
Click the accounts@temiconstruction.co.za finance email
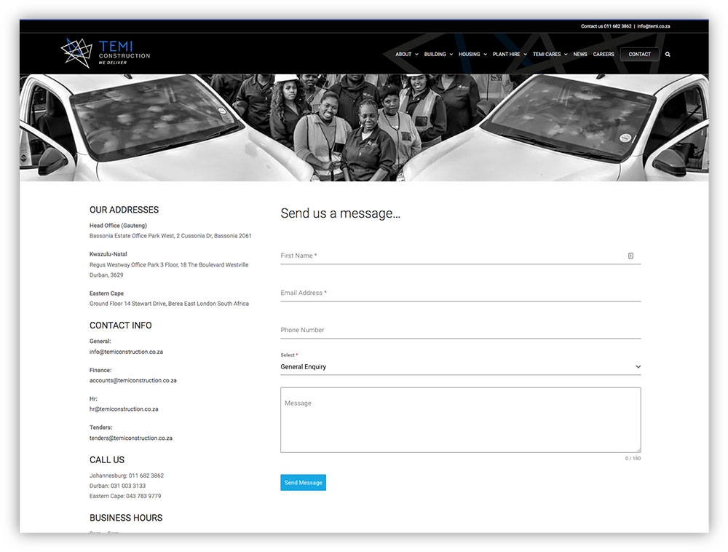pyautogui.click(x=132, y=380)
